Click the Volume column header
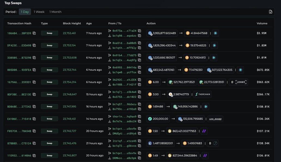Viewport: 281px width, 162px height. click(262, 23)
